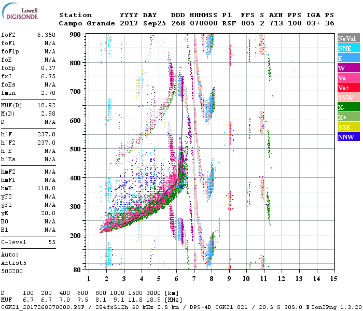This screenshot has width=363, height=311.
Task: Click the fxI value 6.75
Action: [48, 76]
